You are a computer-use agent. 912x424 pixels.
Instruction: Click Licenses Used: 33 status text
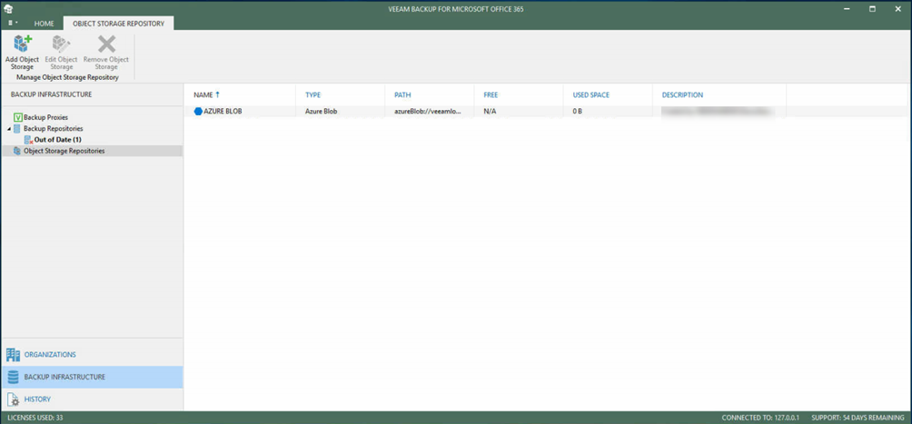(35, 418)
